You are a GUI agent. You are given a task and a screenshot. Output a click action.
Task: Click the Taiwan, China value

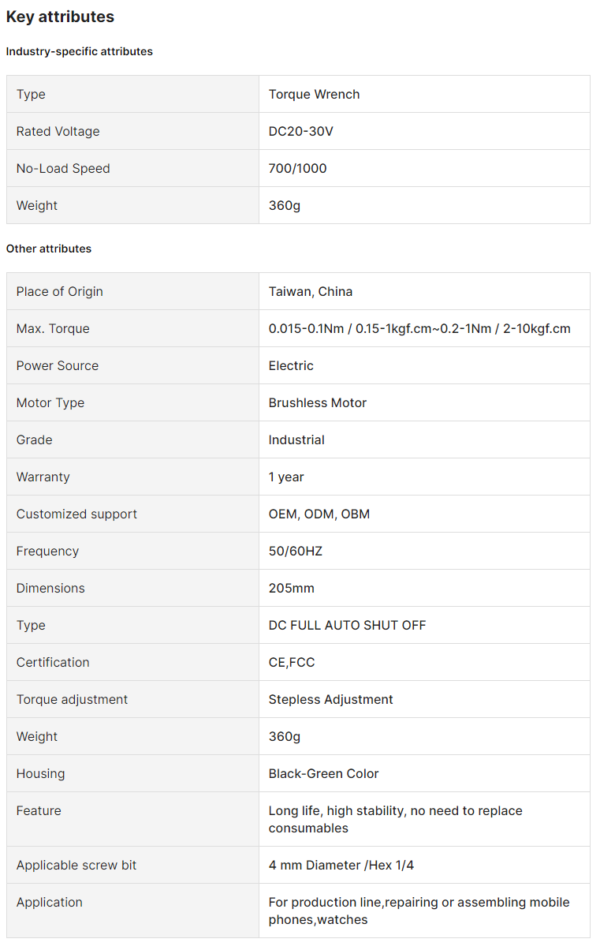pyautogui.click(x=311, y=291)
